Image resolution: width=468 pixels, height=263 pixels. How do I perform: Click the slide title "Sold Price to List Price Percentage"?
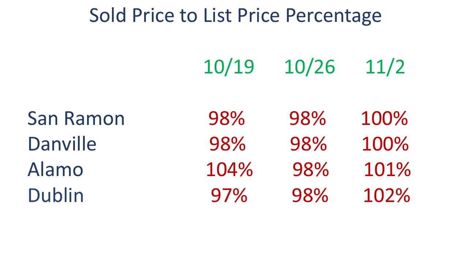[x=235, y=16]
